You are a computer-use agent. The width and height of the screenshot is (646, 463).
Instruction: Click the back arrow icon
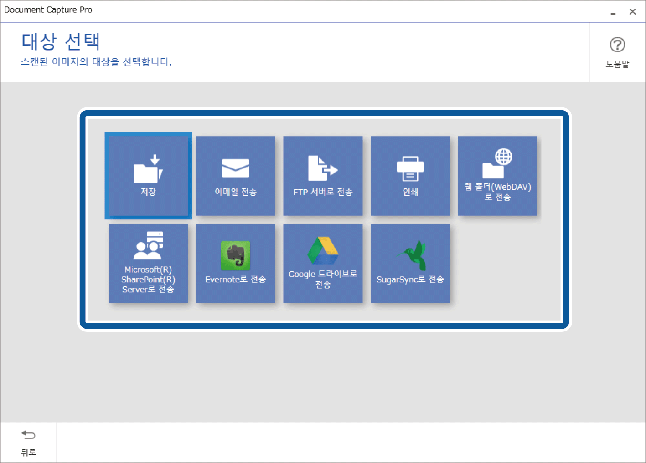[28, 435]
